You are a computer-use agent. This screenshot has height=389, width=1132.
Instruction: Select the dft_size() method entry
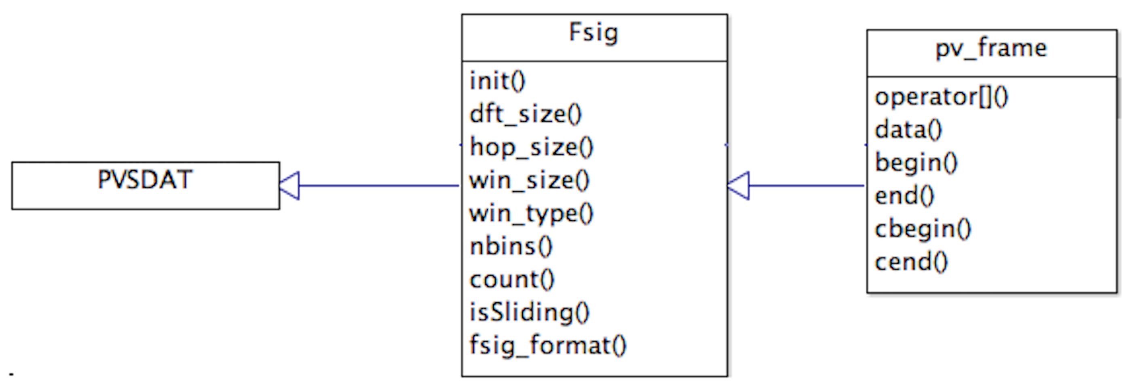click(x=526, y=114)
